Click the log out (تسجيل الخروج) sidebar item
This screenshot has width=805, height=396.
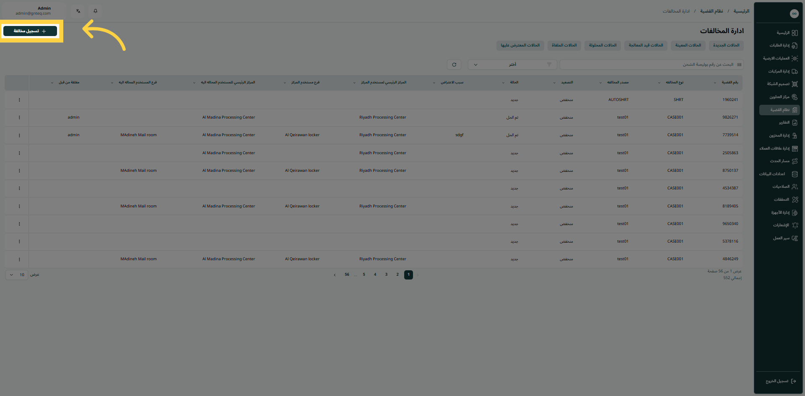[779, 381]
